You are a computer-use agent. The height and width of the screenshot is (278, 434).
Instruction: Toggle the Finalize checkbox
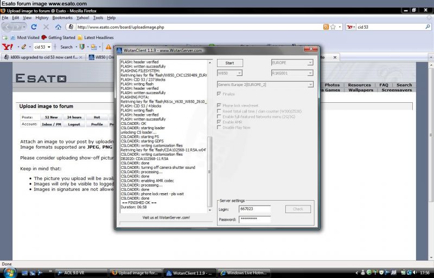(219, 94)
